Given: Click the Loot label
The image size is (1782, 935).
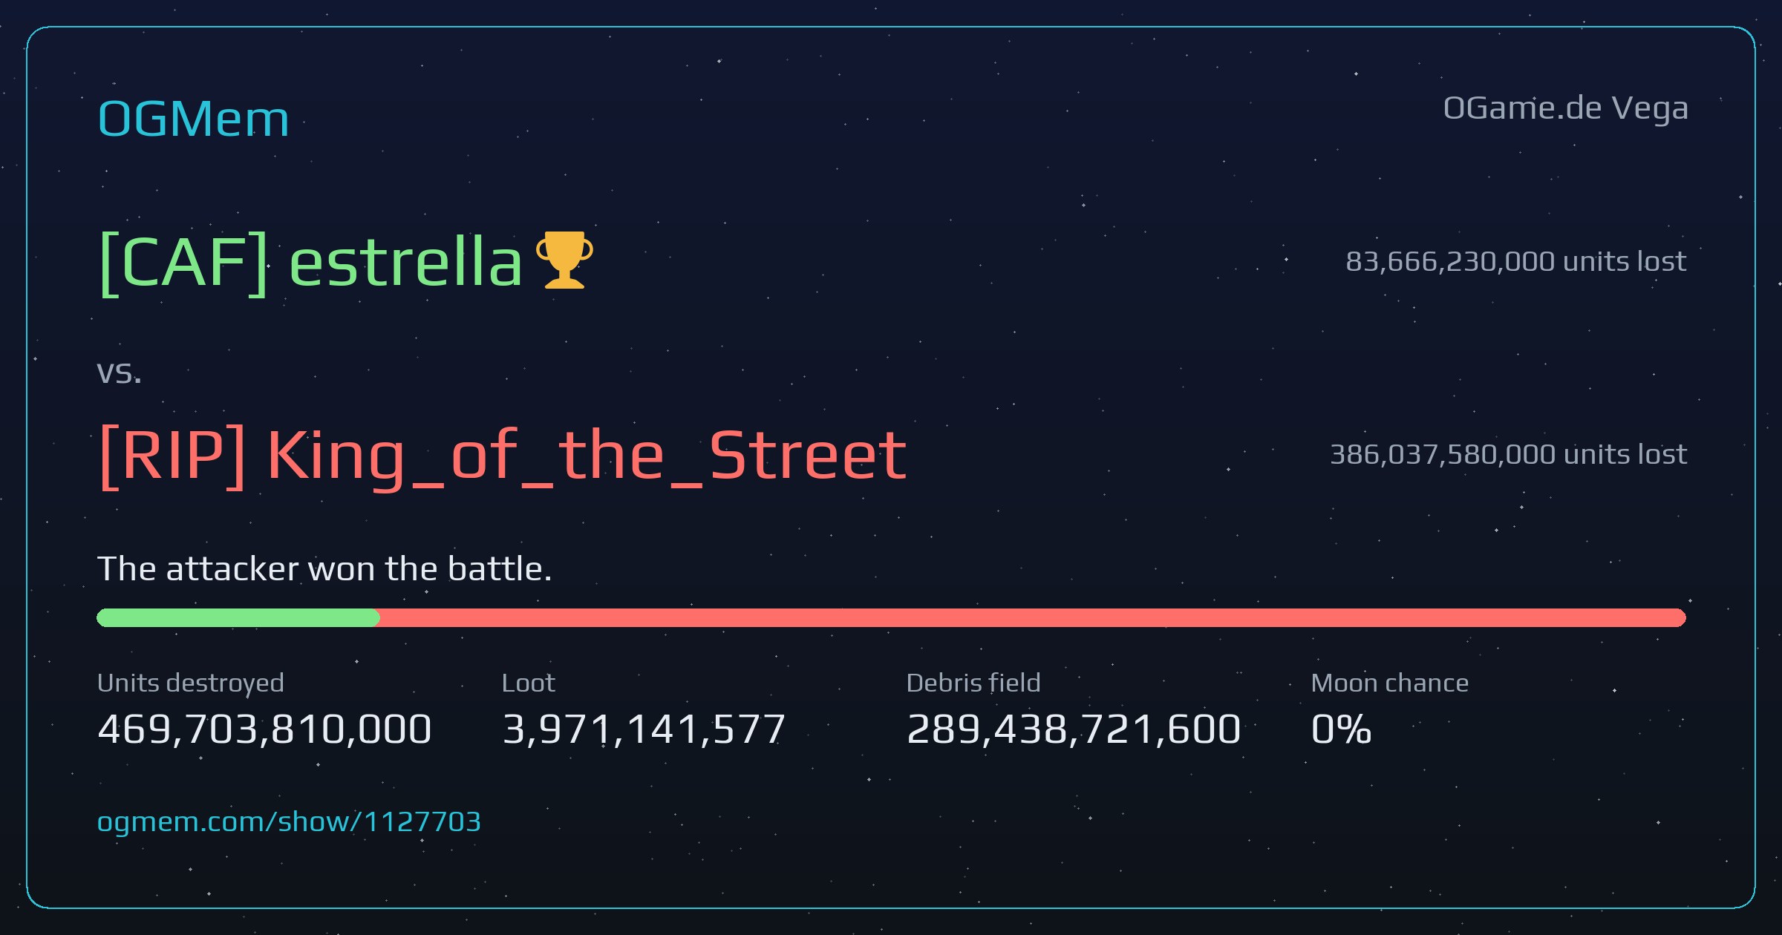Looking at the screenshot, I should click(528, 683).
